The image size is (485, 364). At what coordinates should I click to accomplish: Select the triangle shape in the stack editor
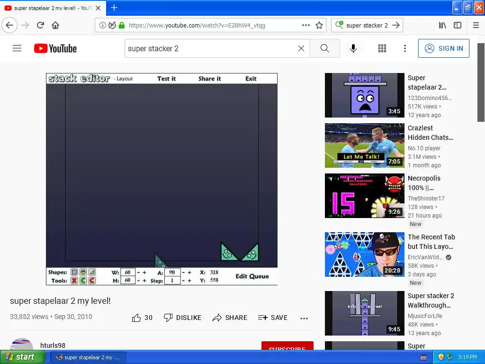pos(92,272)
